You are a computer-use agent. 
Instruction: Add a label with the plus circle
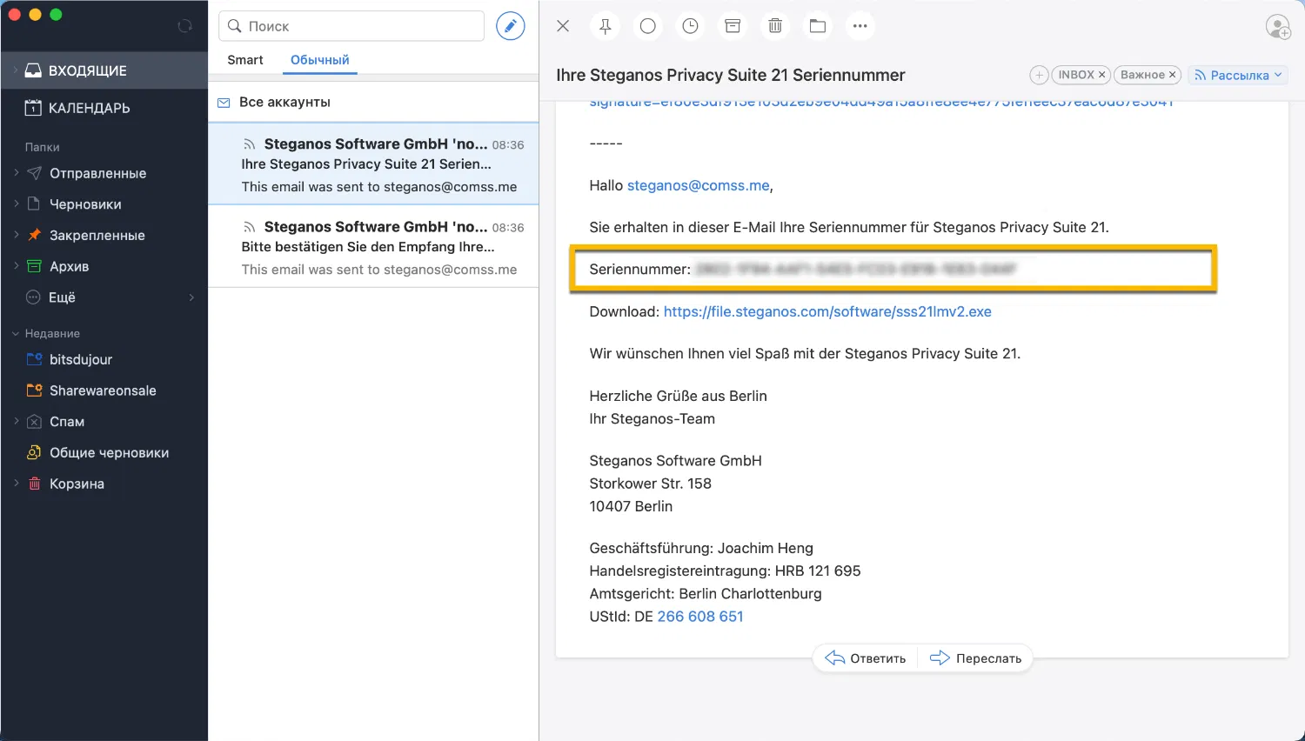point(1039,75)
